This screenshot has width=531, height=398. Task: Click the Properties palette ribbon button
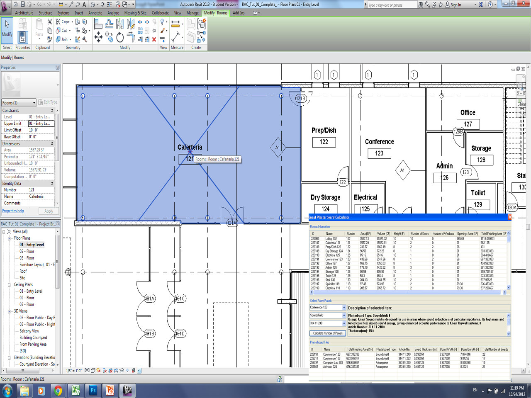pos(23,37)
